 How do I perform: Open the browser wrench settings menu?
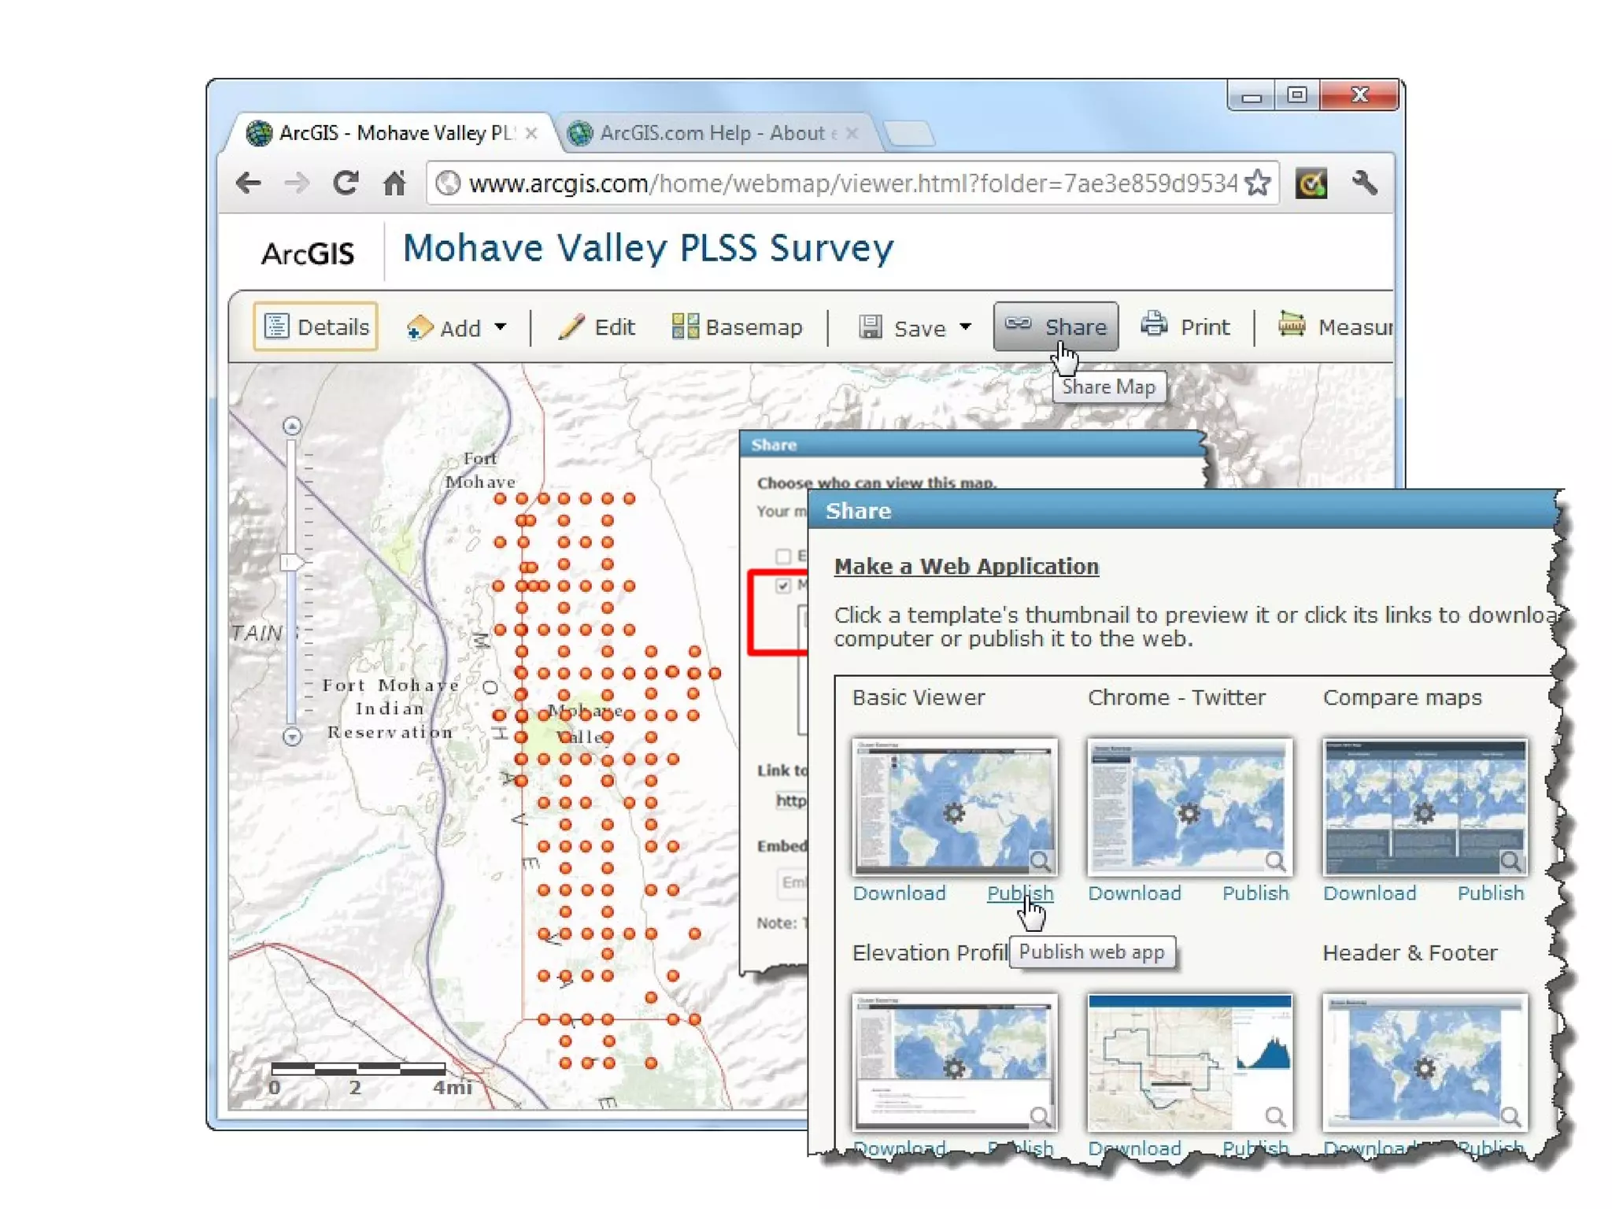tap(1364, 183)
